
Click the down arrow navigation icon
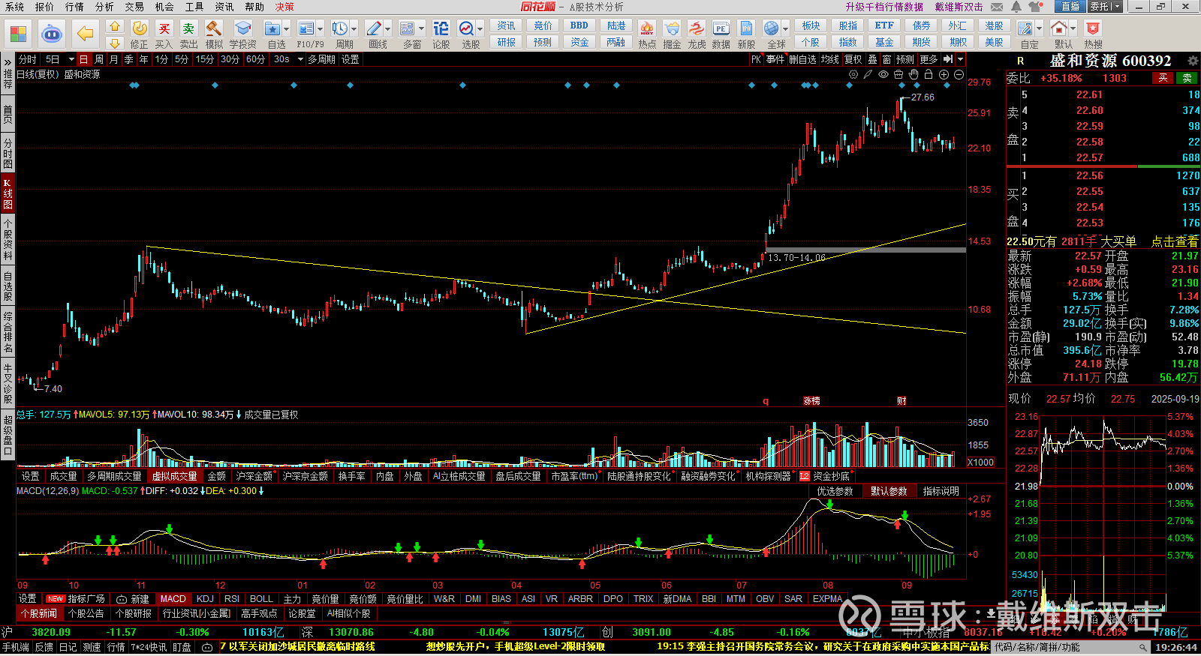click(x=114, y=43)
